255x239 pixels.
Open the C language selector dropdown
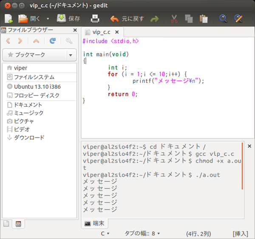(x=105, y=233)
